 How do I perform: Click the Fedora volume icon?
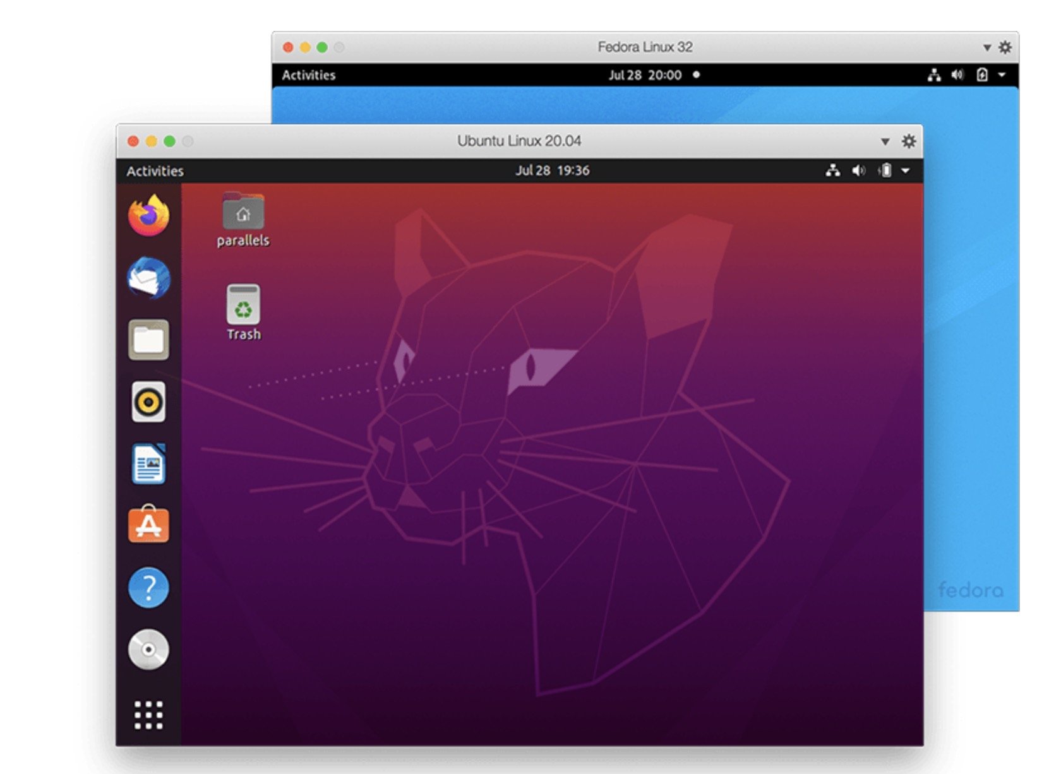tap(957, 75)
